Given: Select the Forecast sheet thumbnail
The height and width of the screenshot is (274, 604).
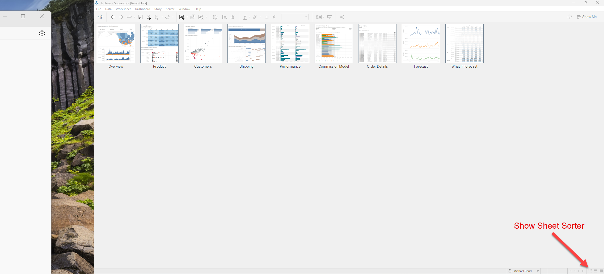Looking at the screenshot, I should click(x=421, y=44).
